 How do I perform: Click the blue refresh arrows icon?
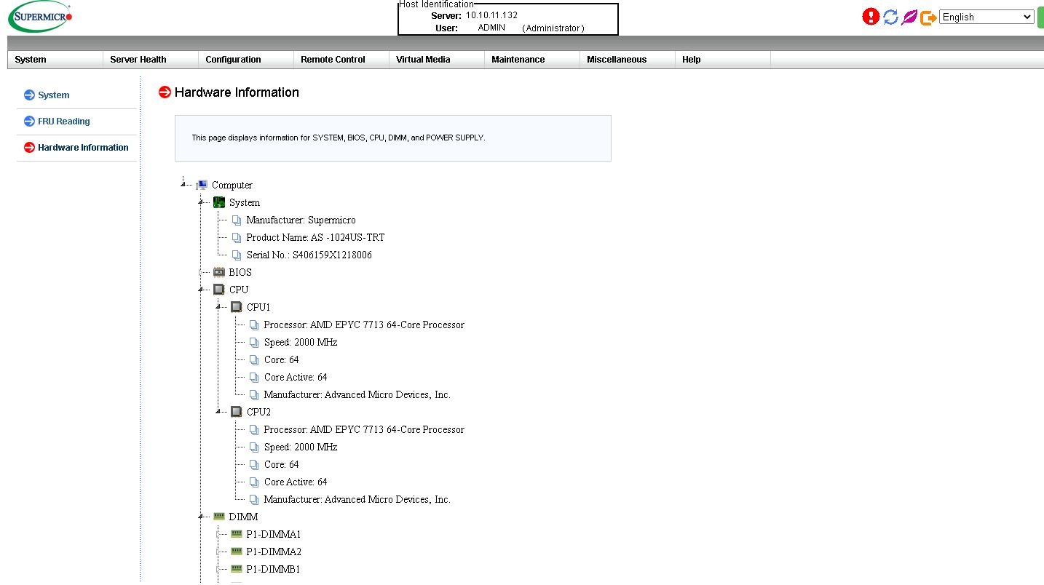click(x=890, y=17)
